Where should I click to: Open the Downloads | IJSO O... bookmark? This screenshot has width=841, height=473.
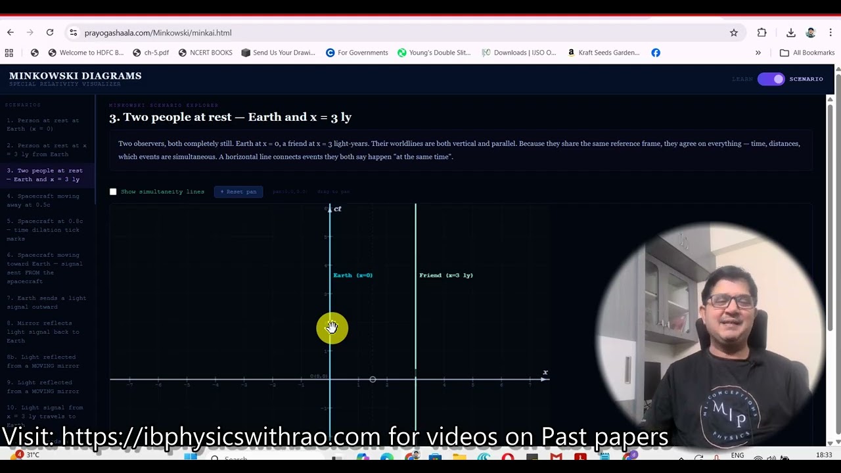pyautogui.click(x=518, y=53)
